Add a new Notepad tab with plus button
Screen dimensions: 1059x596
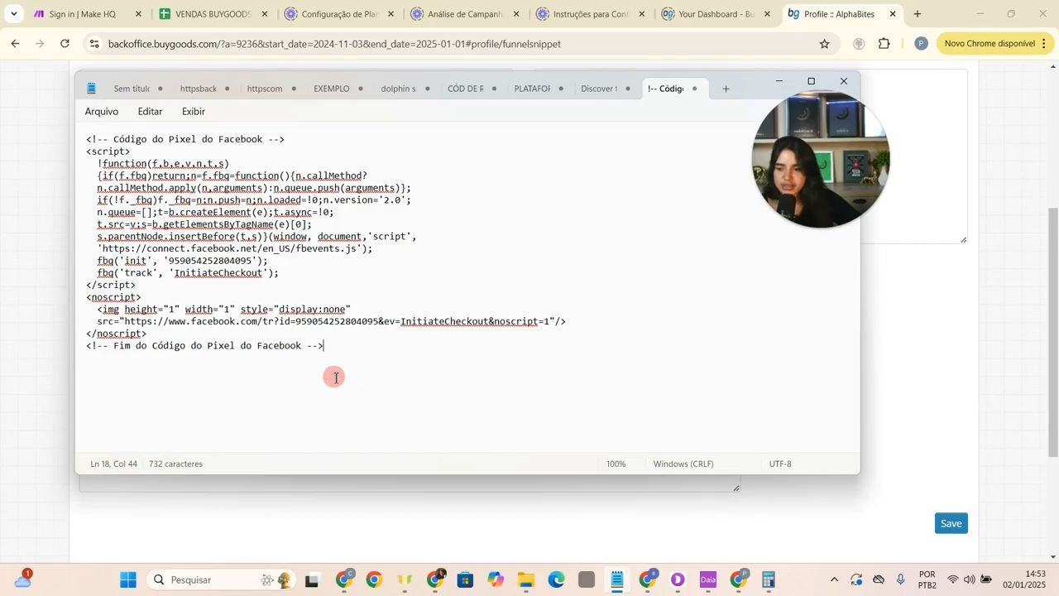[x=726, y=89]
